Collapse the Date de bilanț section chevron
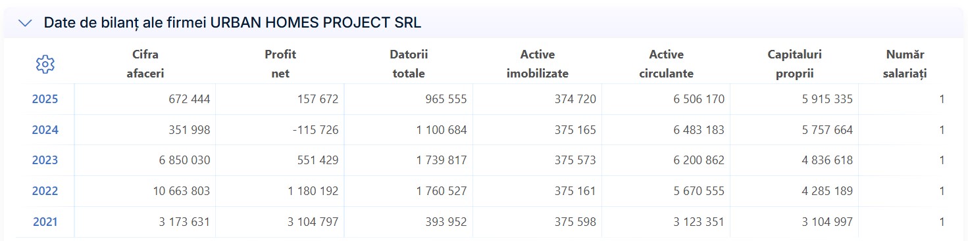968x241 pixels. (25, 23)
